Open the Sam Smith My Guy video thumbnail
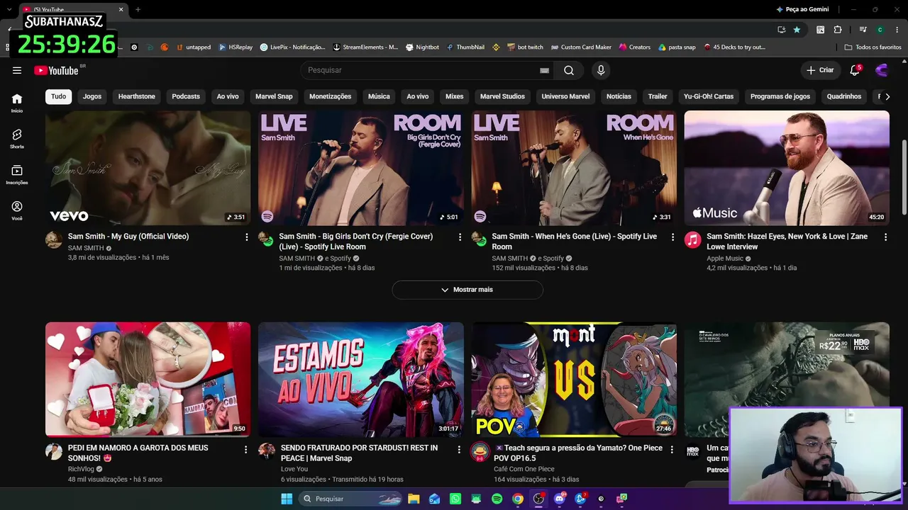 pyautogui.click(x=148, y=168)
